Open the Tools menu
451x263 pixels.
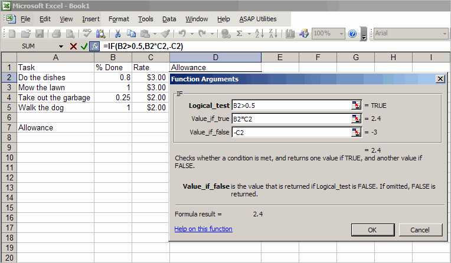pos(146,19)
